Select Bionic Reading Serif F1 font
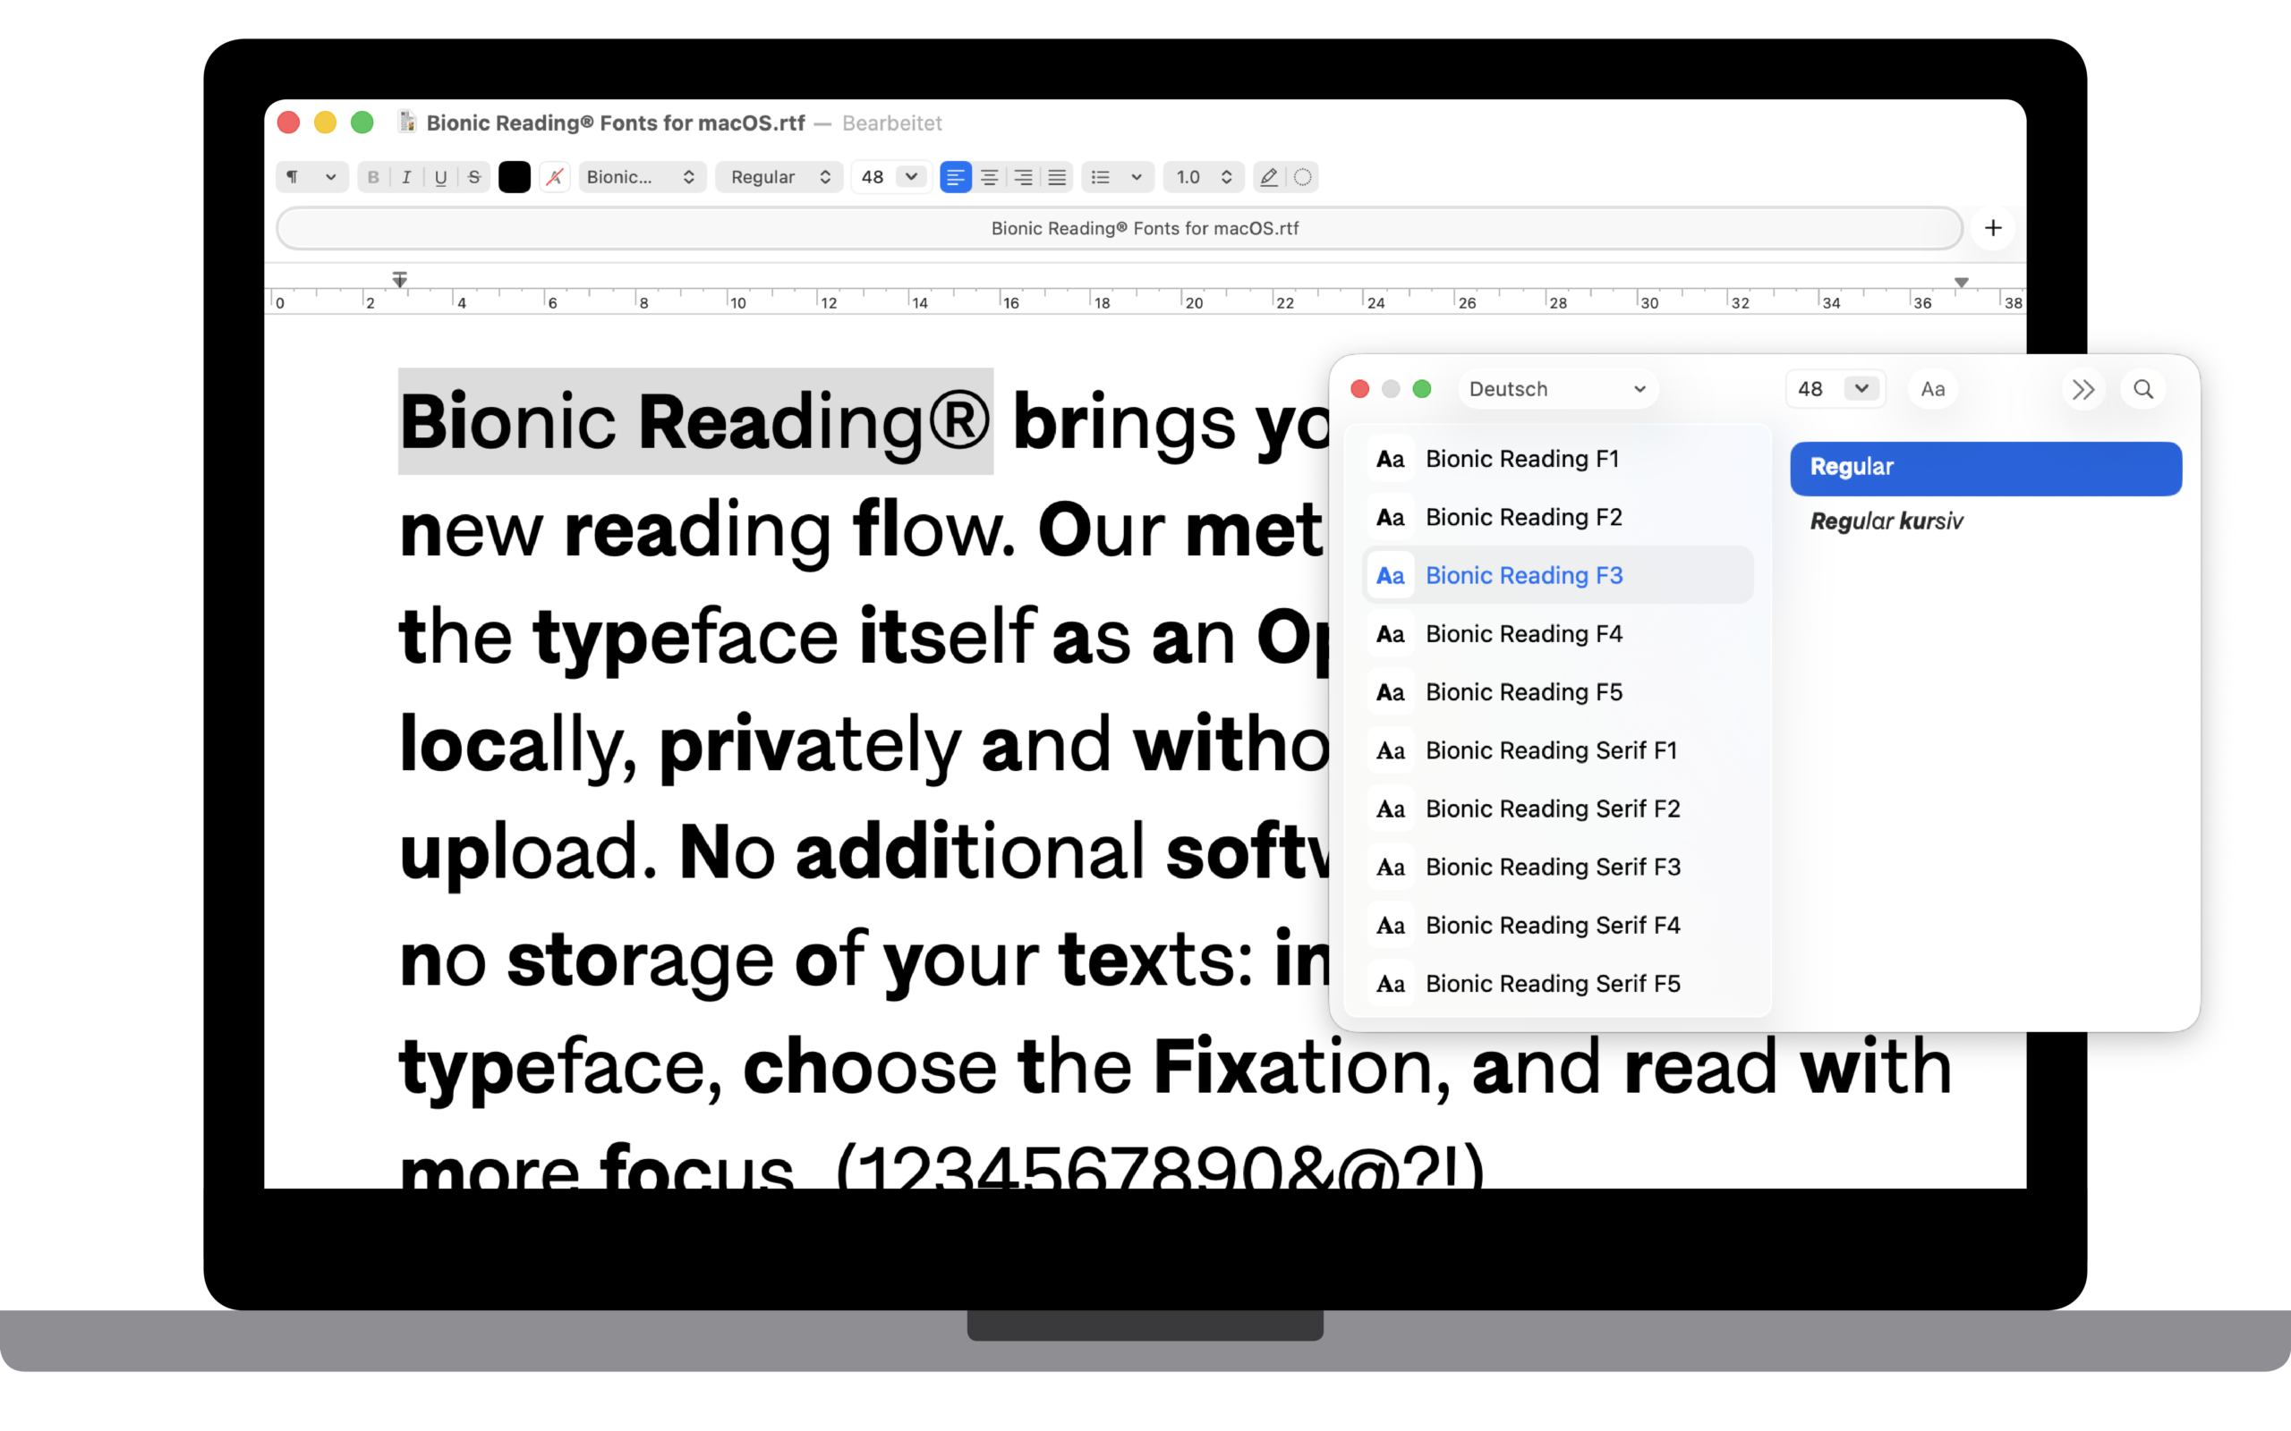The image size is (2291, 1431). click(1557, 750)
